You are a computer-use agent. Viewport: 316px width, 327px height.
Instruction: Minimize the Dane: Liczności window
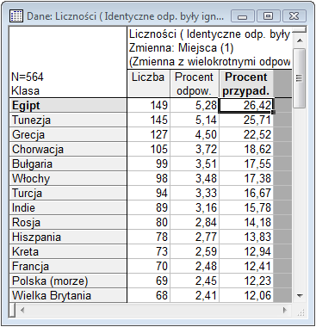(x=243, y=16)
